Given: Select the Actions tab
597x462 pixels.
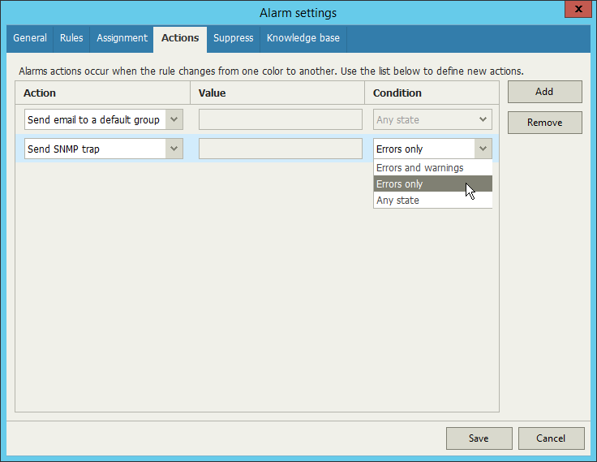Looking at the screenshot, I should coord(180,38).
